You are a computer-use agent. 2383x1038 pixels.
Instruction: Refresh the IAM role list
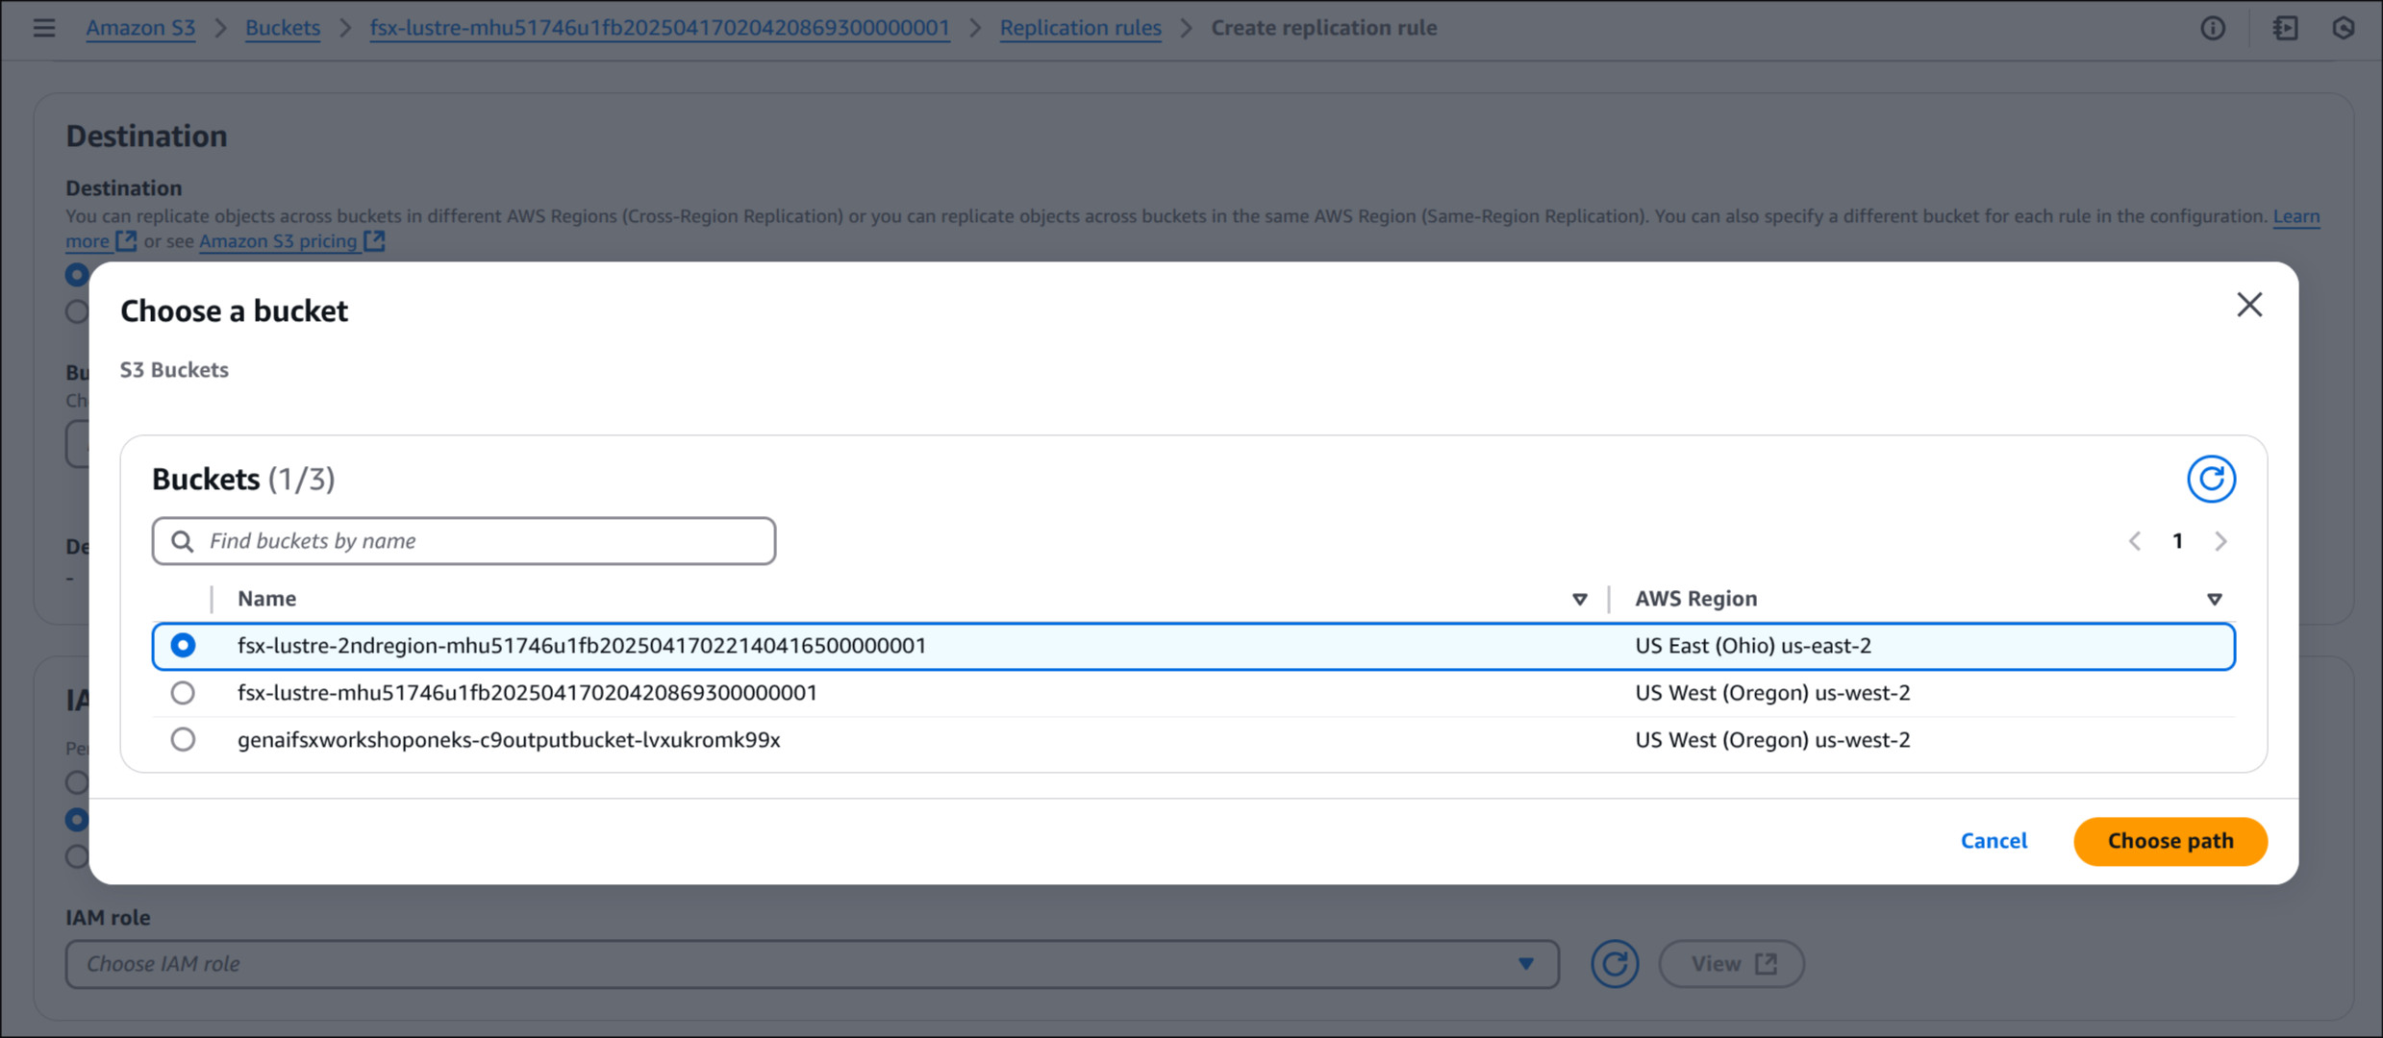click(1614, 964)
